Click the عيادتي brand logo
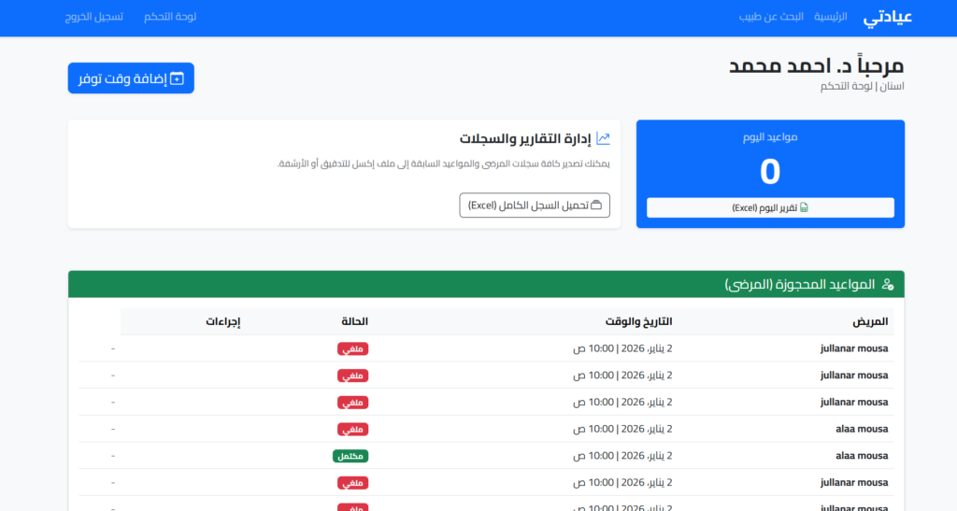This screenshot has height=511, width=957. coord(888,17)
